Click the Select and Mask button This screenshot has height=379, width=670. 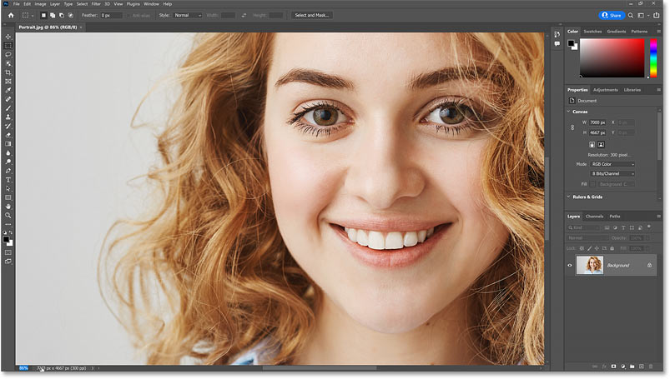(x=312, y=15)
